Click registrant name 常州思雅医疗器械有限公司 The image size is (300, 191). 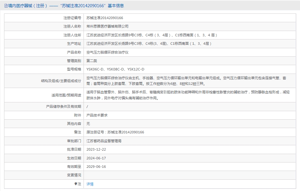point(107,26)
